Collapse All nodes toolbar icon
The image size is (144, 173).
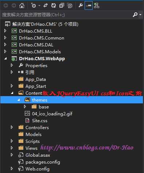coord(62,5)
